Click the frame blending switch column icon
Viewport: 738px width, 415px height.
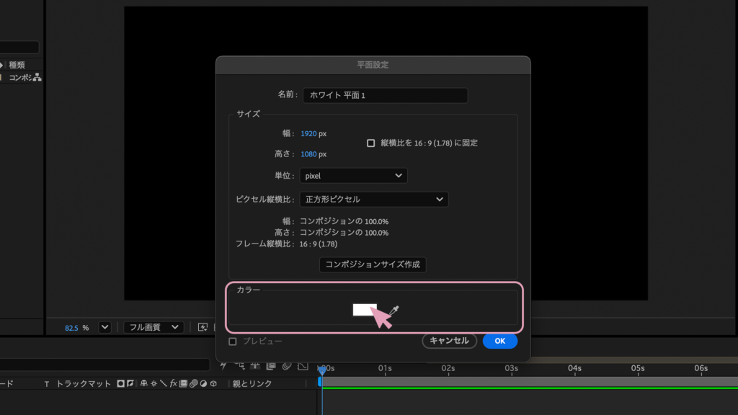click(183, 383)
